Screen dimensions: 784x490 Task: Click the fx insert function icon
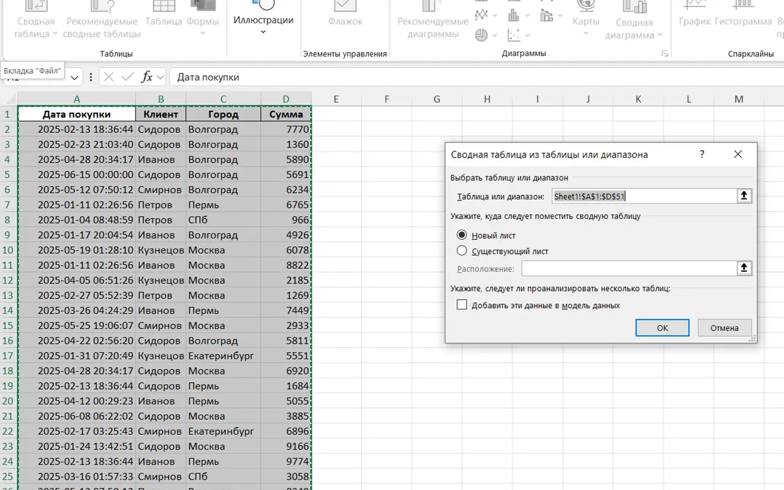(x=147, y=77)
